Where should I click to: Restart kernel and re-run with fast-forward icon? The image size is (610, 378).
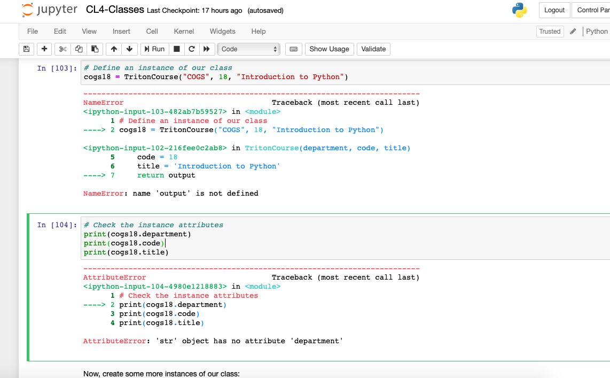(x=207, y=49)
